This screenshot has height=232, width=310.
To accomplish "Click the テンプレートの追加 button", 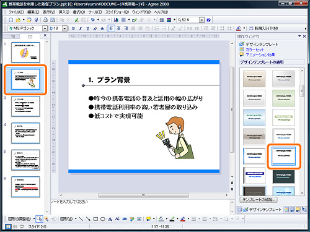I will click(259, 200).
